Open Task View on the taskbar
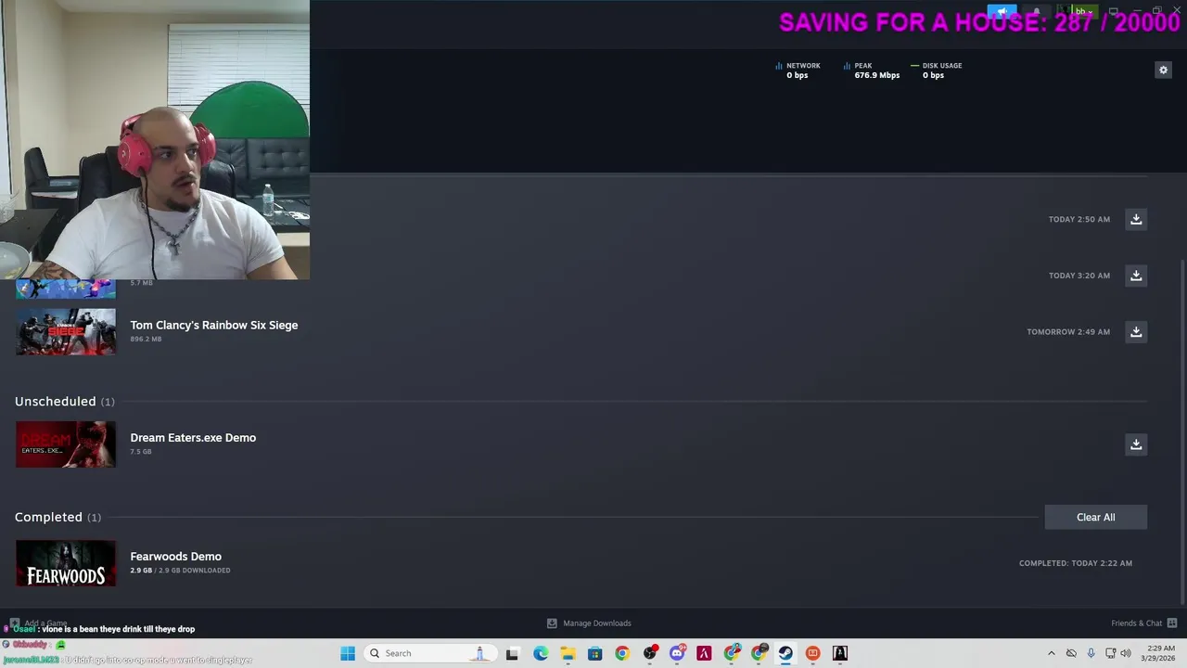 (512, 653)
